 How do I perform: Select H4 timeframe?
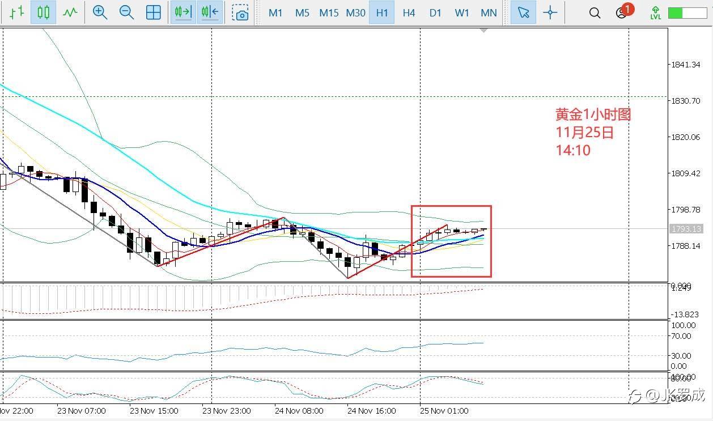[409, 12]
